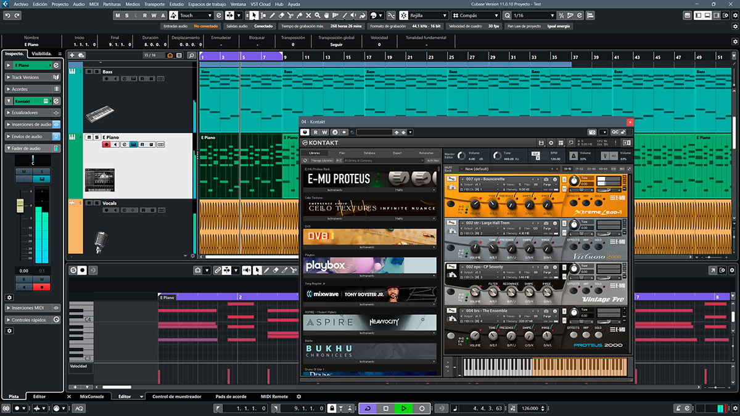Toggle the inspector channel red record button

coord(41,287)
